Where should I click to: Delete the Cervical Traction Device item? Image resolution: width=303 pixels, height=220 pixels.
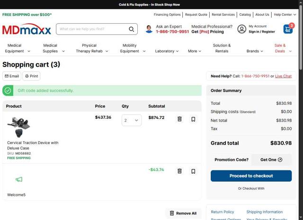[179, 119]
